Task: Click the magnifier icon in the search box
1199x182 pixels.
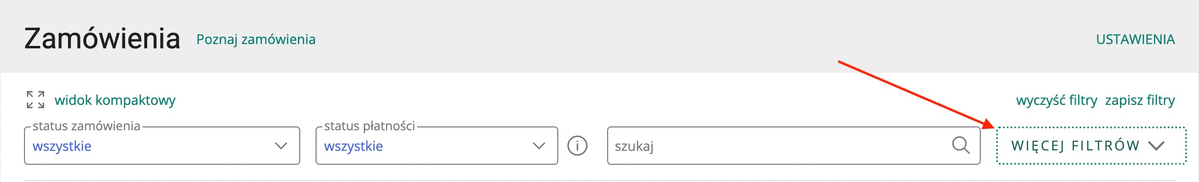Action: 961,145
